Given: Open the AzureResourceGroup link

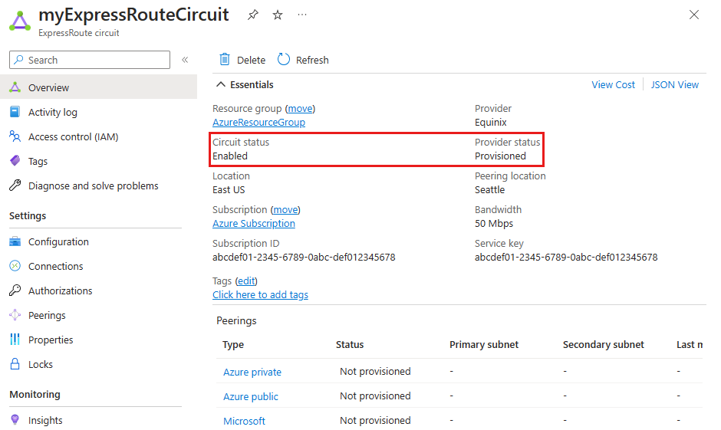Looking at the screenshot, I should coord(258,123).
